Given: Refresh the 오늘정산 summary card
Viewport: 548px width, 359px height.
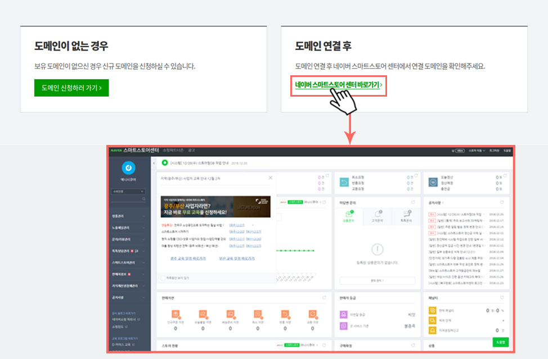Looking at the screenshot, I should (x=505, y=175).
